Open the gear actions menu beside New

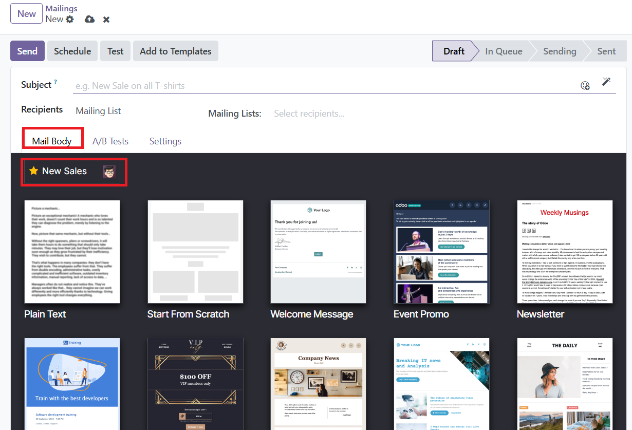tap(70, 20)
